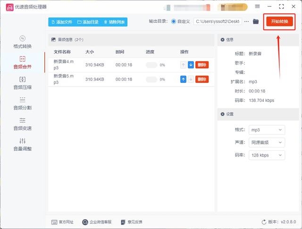The height and width of the screenshot is (229, 302).
Task: Click the 音量调整 sliders icon
Action: click(x=22, y=141)
